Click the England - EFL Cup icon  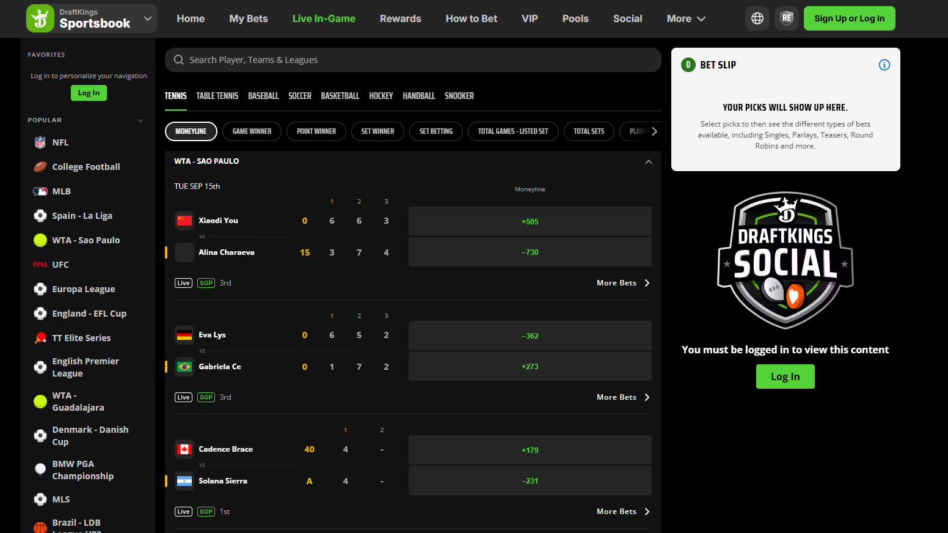click(x=40, y=314)
